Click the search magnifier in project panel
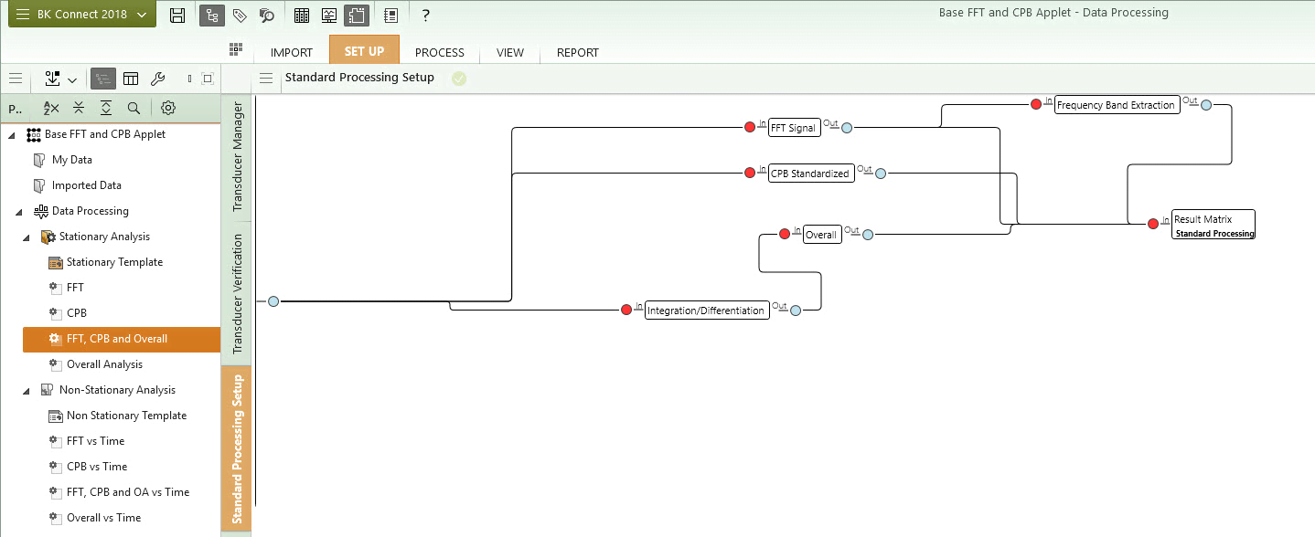This screenshot has width=1315, height=537. (134, 108)
